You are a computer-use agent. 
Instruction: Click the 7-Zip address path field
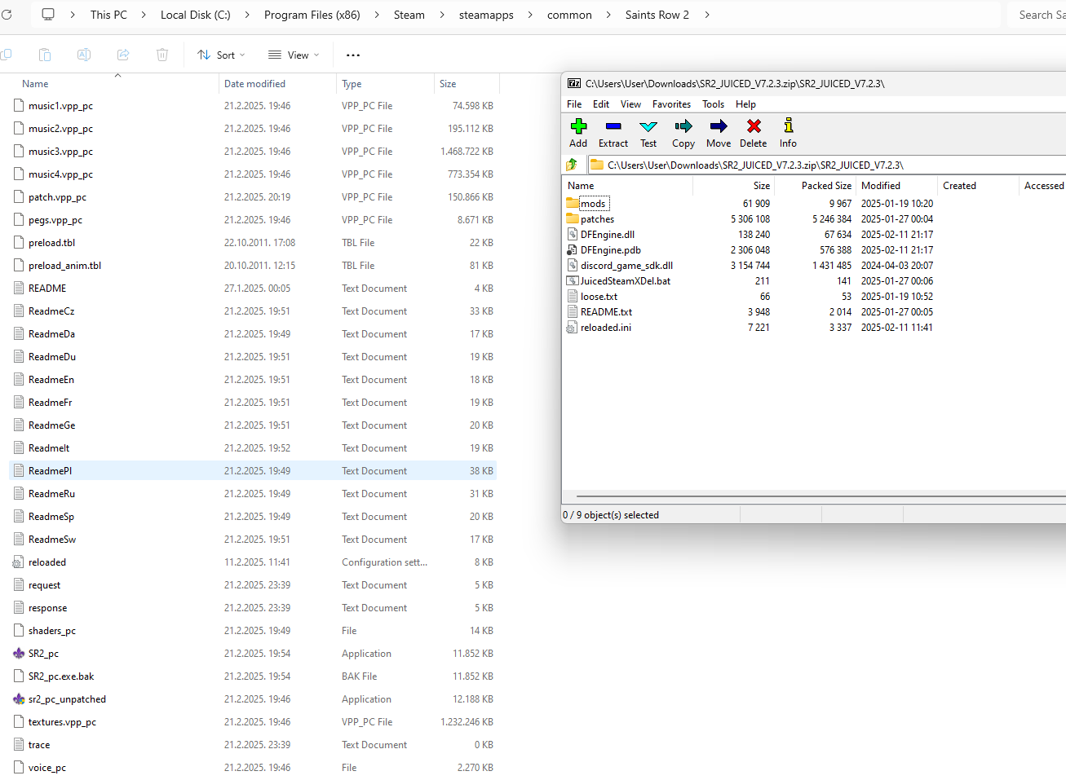[825, 165]
